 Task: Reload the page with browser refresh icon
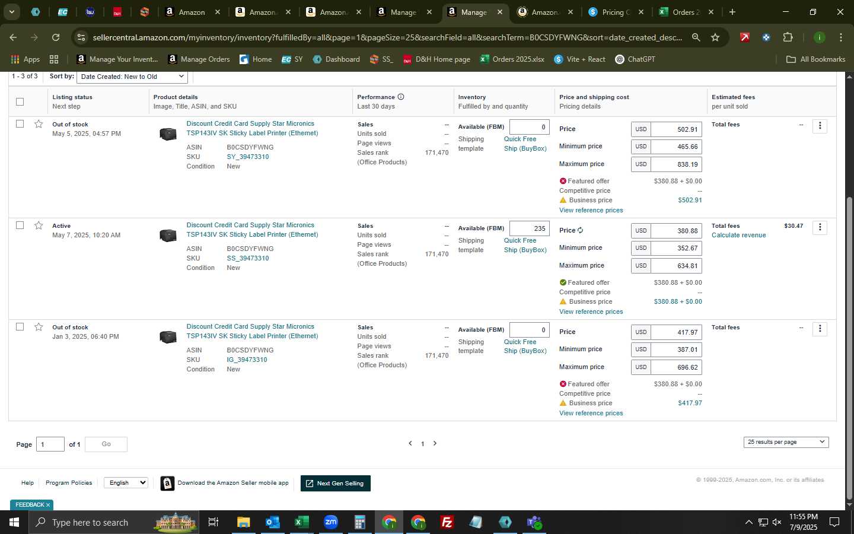[56, 37]
